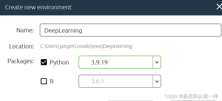Image resolution: width=222 pixels, height=101 pixels.
Task: Click the Location: label
Action: (21, 46)
